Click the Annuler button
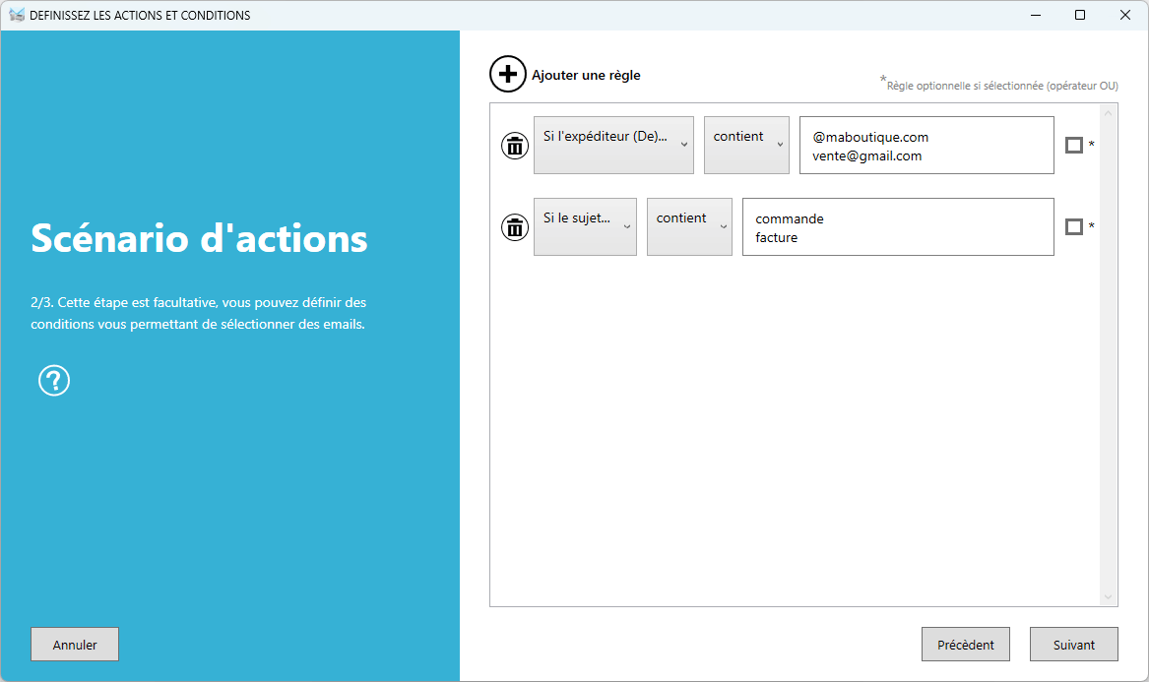The width and height of the screenshot is (1149, 682). (74, 644)
